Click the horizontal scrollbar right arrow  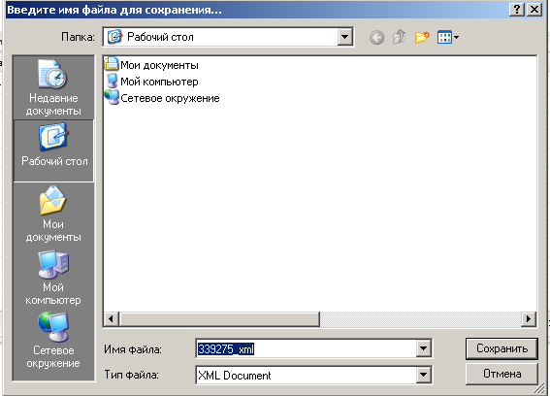(529, 319)
